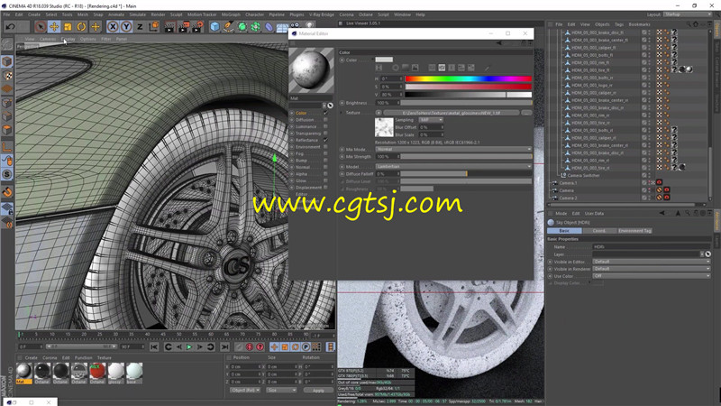This screenshot has width=721, height=406.
Task: Click the Undo arrow in top toolbar
Action: coord(10,27)
